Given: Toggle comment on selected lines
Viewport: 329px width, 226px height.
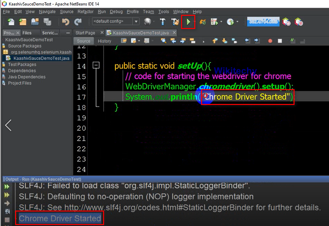Looking at the screenshot, I should click(293, 41).
